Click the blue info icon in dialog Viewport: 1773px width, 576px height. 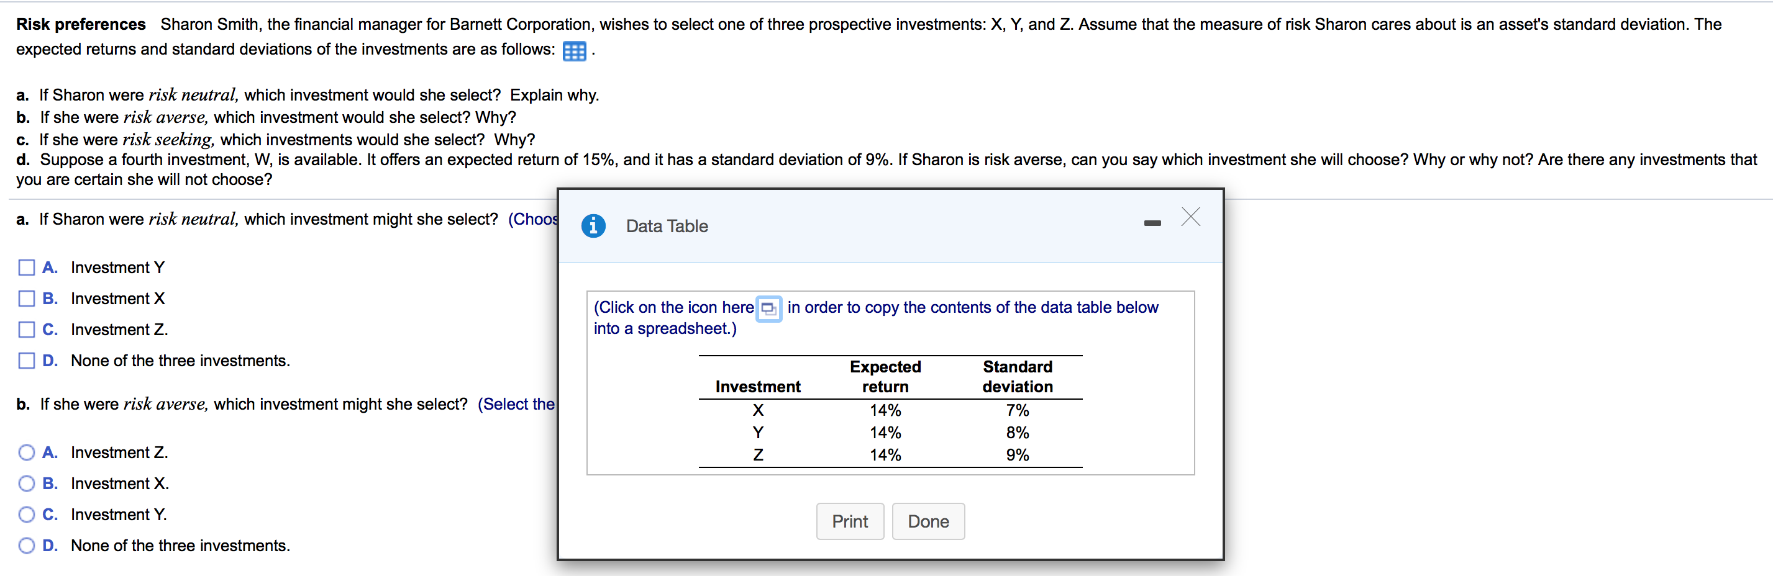pos(593,225)
